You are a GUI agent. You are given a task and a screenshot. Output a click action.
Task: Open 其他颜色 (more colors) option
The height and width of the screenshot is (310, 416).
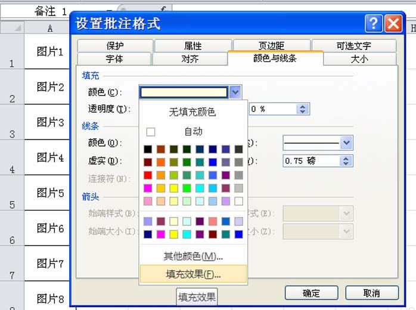click(x=193, y=256)
